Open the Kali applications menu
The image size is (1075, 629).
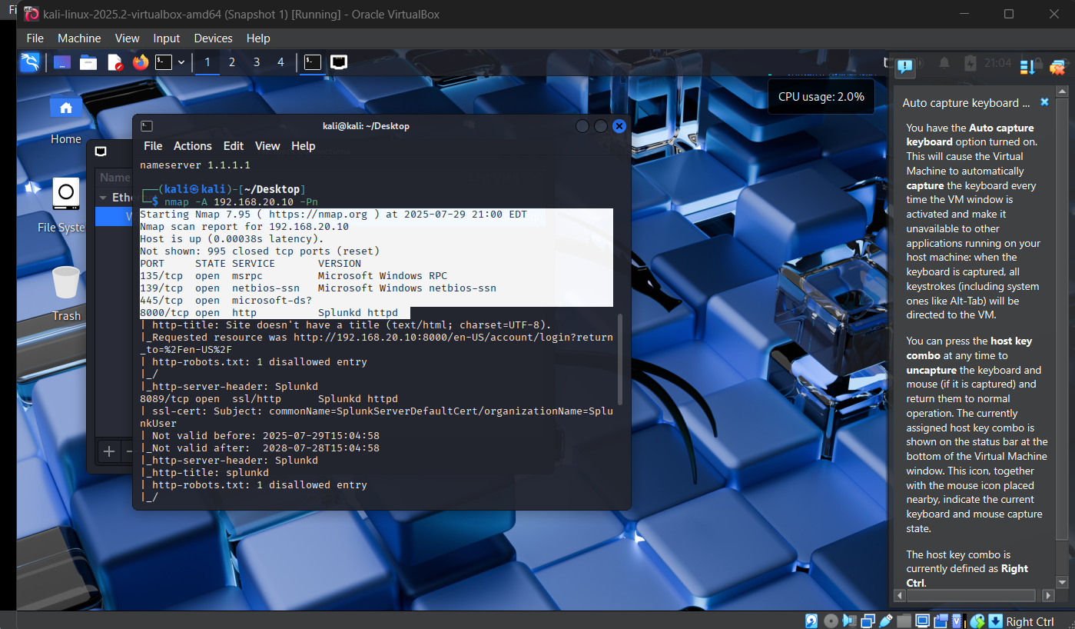click(x=31, y=62)
